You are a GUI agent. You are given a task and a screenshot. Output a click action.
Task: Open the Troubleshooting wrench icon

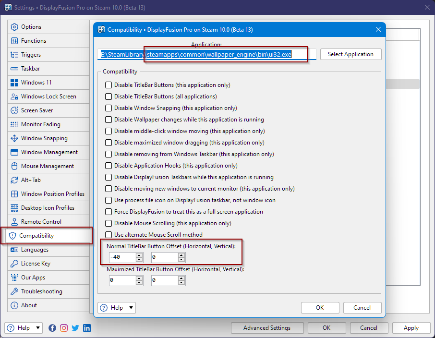[14, 291]
